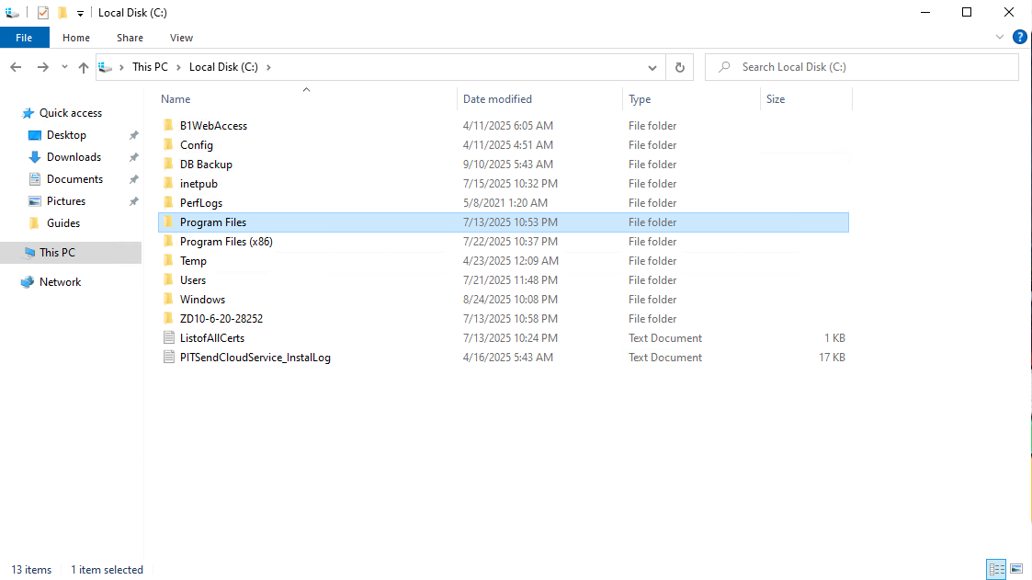Expand the ribbon with the chevron
Screen dimensions: 1032x580
pos(1001,38)
